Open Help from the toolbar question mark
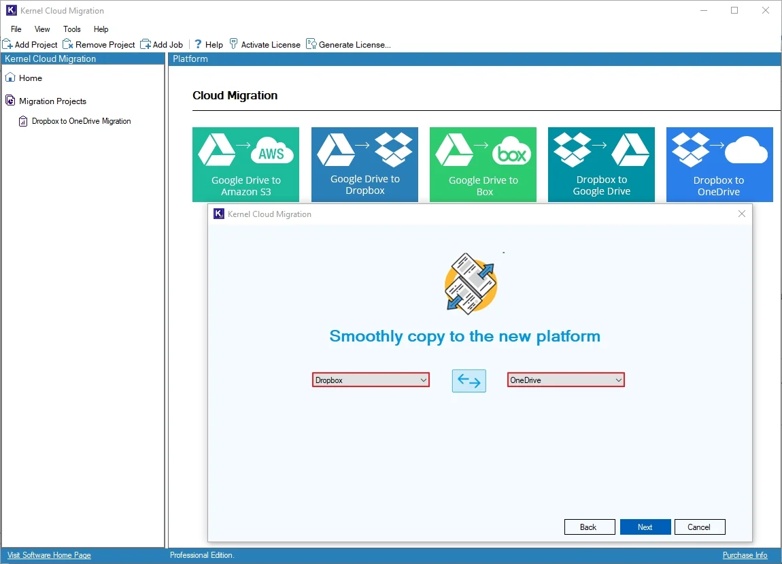782x564 pixels. click(x=199, y=44)
